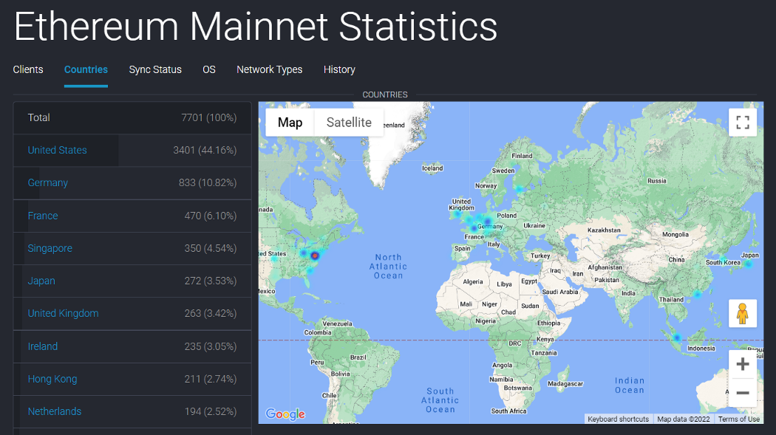Select Singapore in the countries list

(50, 248)
